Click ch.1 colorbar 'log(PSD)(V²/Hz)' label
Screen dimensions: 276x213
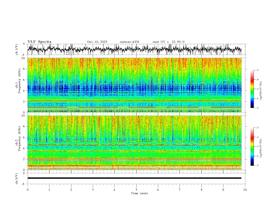261,91
